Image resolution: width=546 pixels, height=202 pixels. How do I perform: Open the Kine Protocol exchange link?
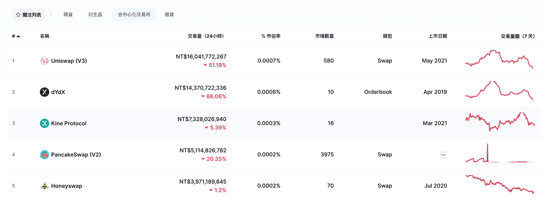point(69,123)
